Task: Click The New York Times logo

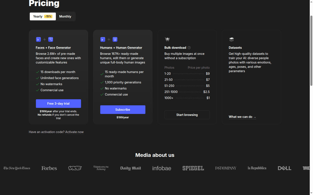Action: coord(17,168)
